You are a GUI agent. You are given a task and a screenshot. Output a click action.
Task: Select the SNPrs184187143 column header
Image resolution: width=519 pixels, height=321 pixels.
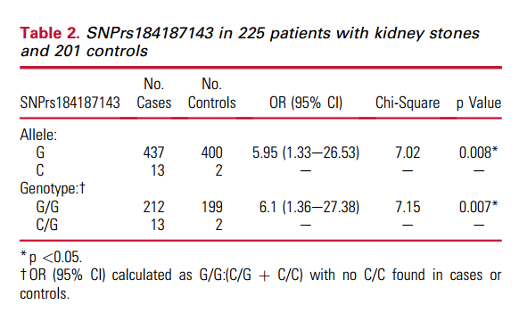tap(70, 103)
